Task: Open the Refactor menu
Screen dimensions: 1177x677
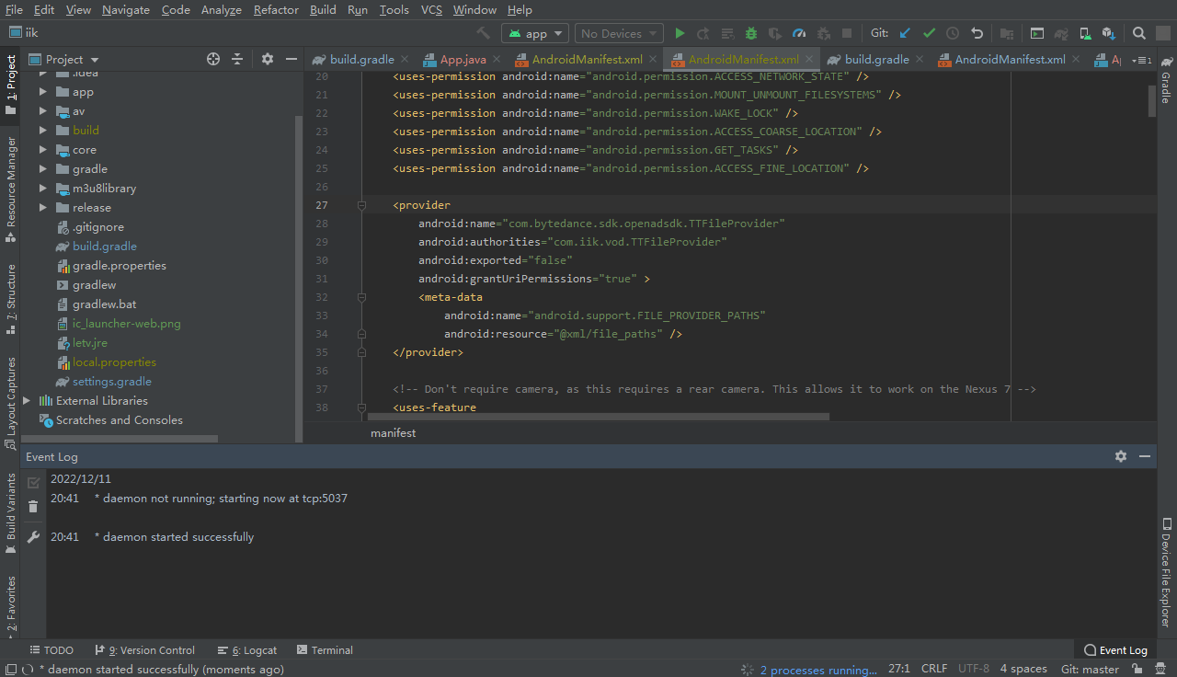Action: pos(276,10)
